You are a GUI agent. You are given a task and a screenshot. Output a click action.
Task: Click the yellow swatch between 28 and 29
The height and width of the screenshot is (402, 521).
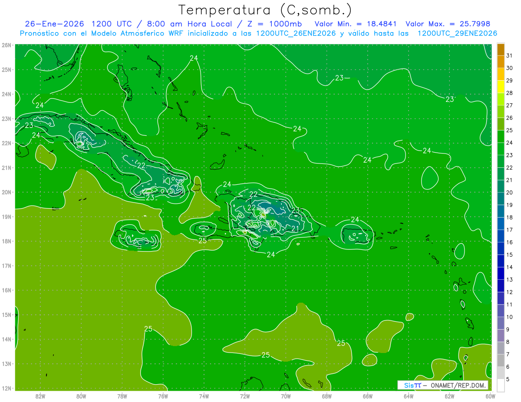coord(501,87)
